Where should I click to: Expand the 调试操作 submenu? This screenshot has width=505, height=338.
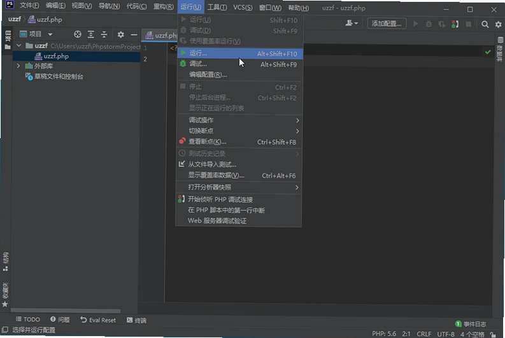[239, 120]
